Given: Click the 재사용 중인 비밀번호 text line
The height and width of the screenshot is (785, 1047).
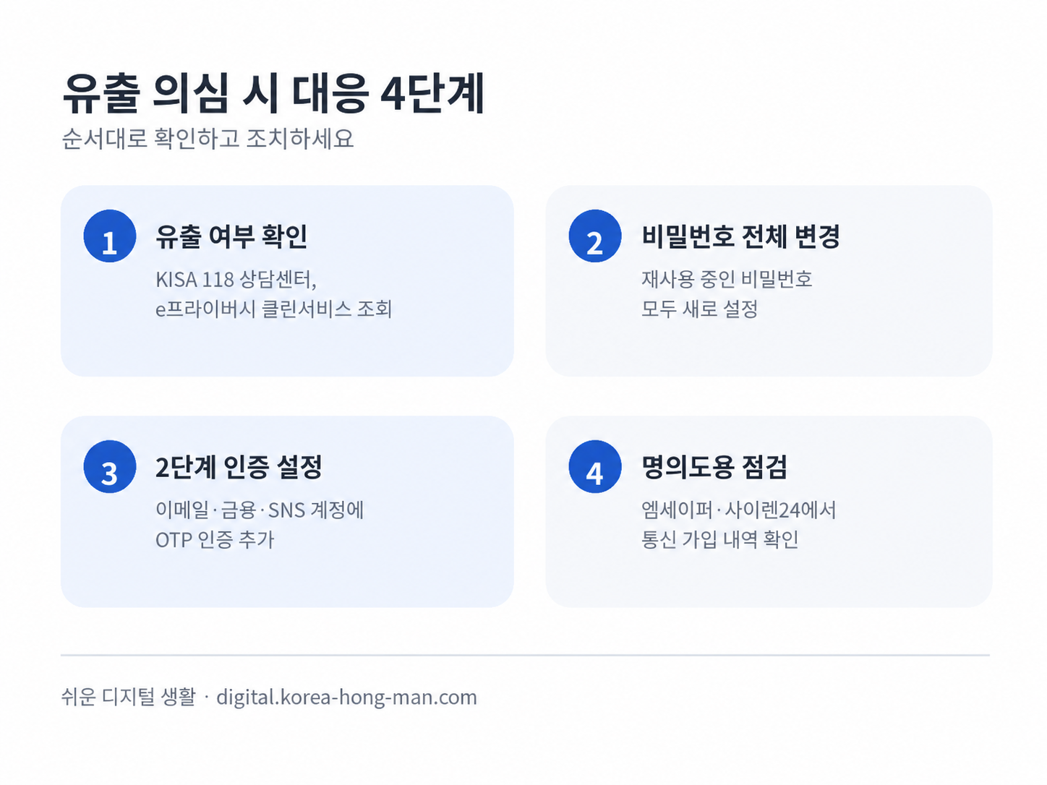Looking at the screenshot, I should click(727, 279).
